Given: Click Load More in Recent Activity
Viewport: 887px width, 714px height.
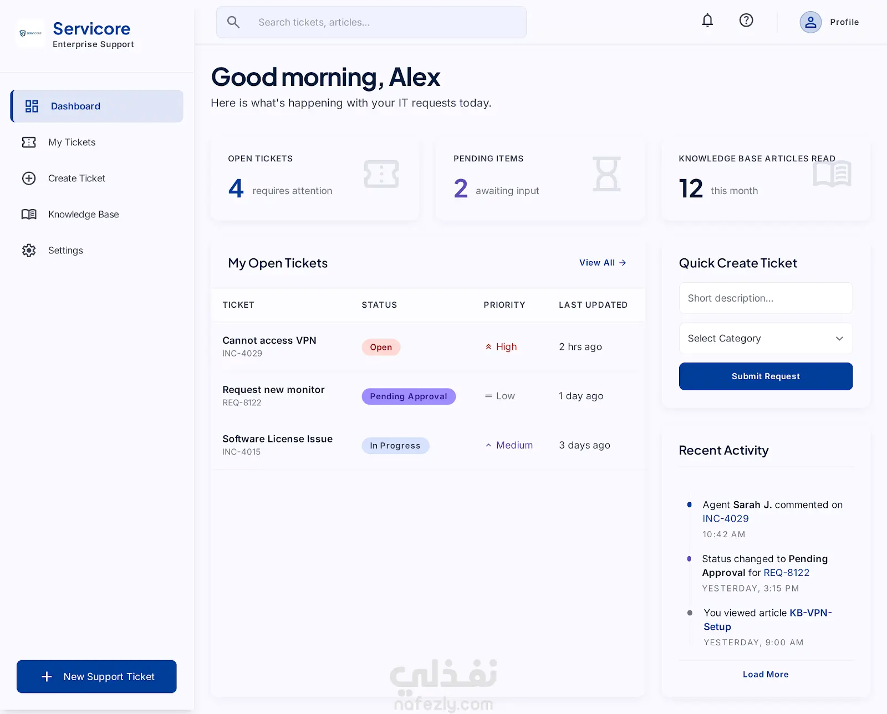Looking at the screenshot, I should (766, 674).
